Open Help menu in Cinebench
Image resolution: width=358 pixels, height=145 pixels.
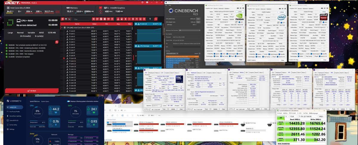coord(170,5)
